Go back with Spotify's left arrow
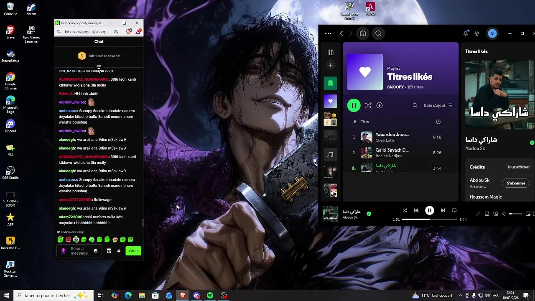535x301 pixels. [341, 33]
